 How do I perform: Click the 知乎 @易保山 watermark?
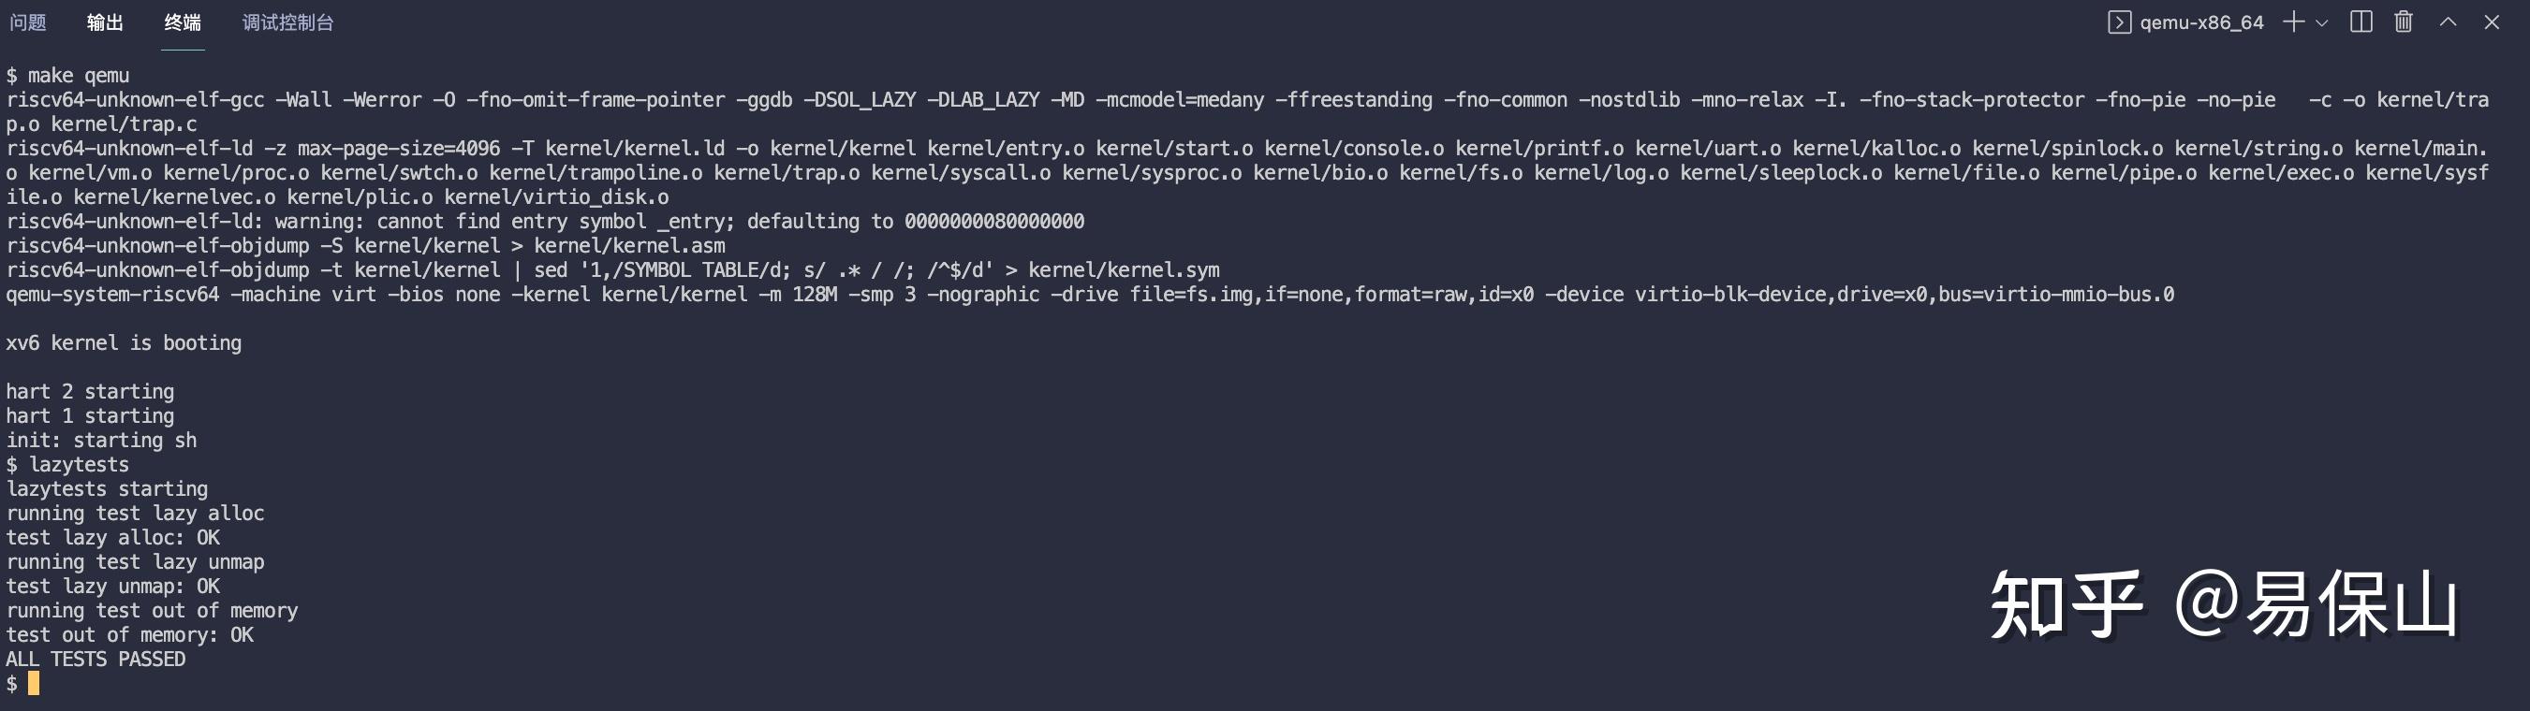pyautogui.click(x=2224, y=604)
